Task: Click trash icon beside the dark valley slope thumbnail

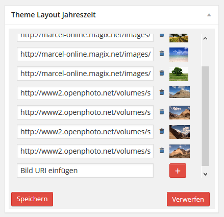Action: point(162,131)
